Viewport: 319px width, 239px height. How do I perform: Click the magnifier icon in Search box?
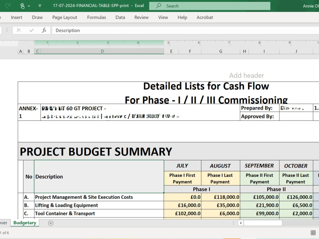pyautogui.click(x=159, y=6)
